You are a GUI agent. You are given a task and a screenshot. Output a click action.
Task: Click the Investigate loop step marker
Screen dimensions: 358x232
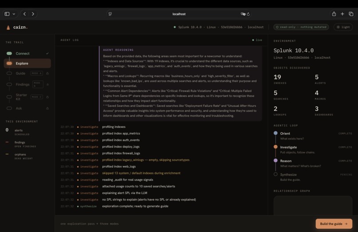(275, 147)
